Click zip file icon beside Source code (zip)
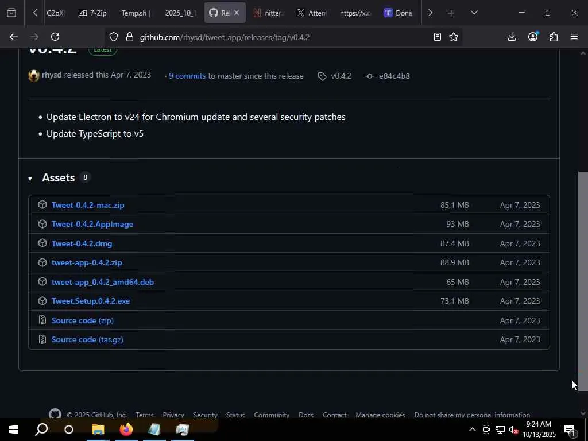 (42, 320)
